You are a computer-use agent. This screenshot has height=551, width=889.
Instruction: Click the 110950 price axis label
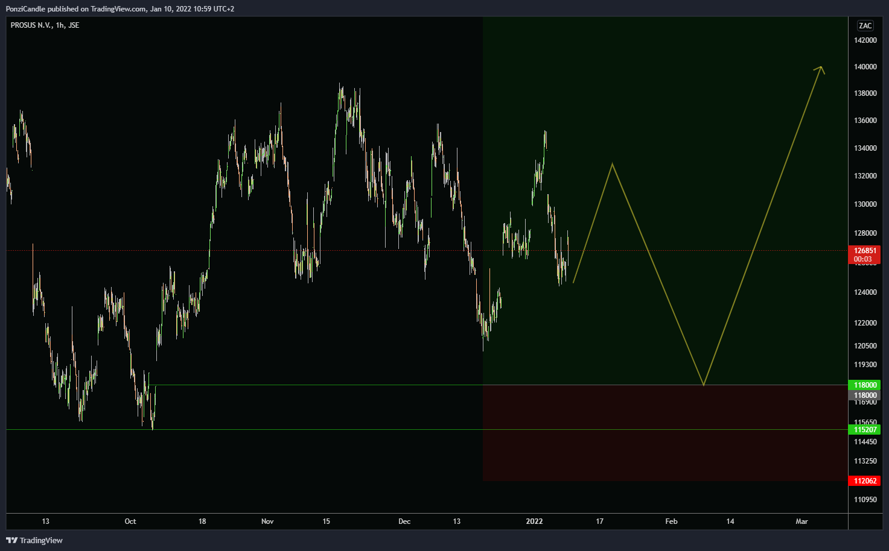point(865,500)
